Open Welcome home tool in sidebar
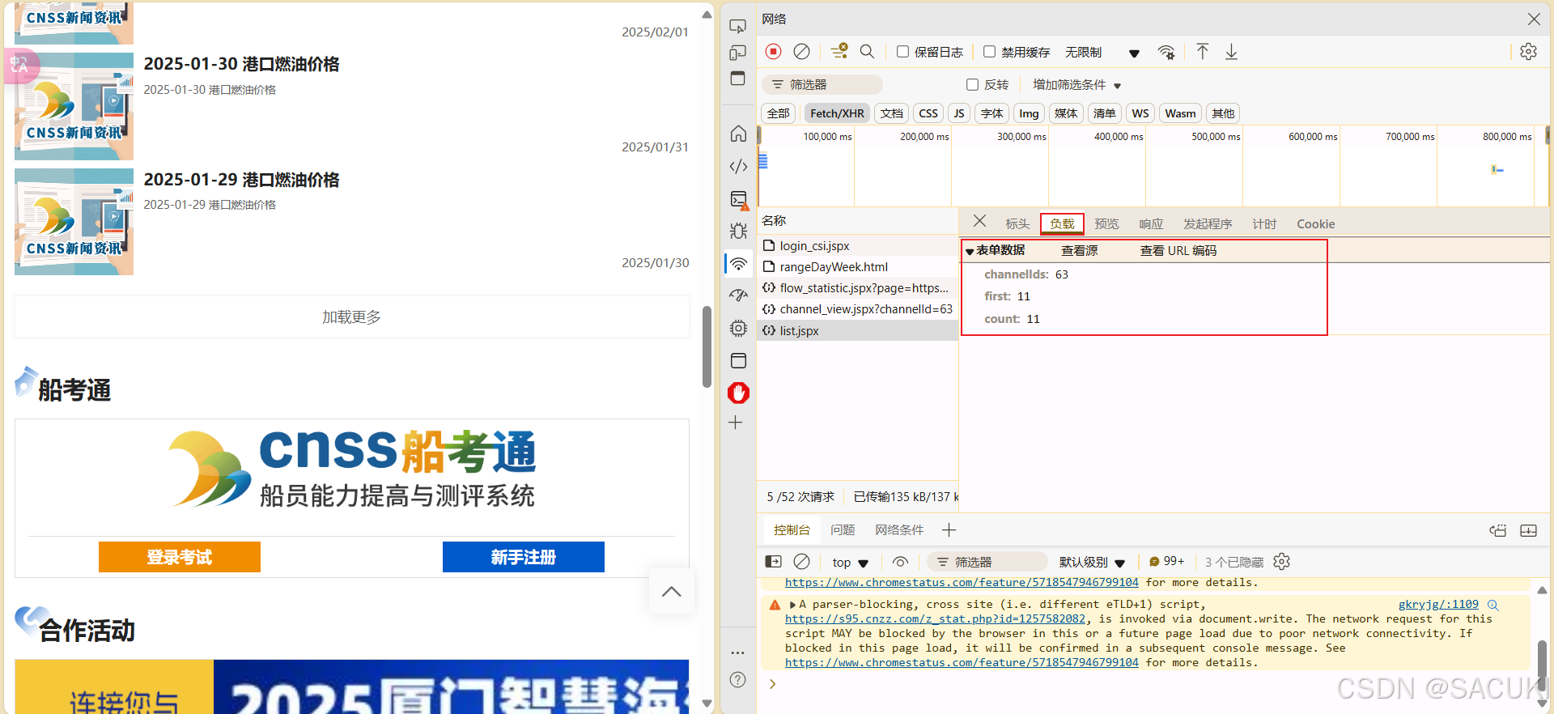Image resolution: width=1554 pixels, height=714 pixels. 738,134
